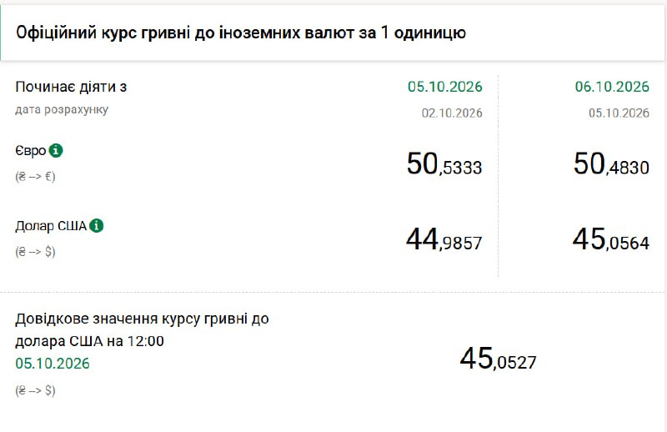
Task: Click the Офіційний курс гривні heading
Action: 241,33
